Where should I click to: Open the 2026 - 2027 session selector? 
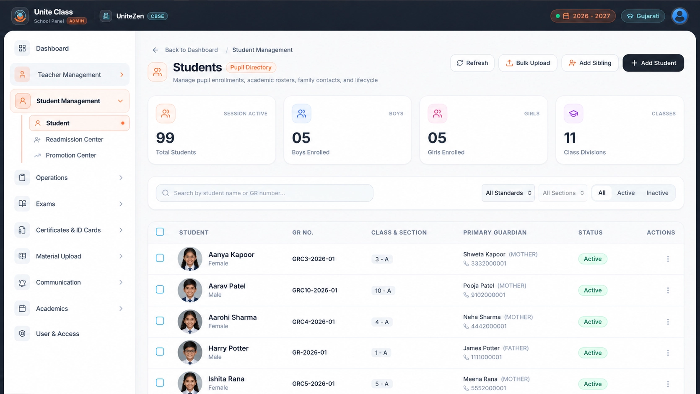(583, 16)
